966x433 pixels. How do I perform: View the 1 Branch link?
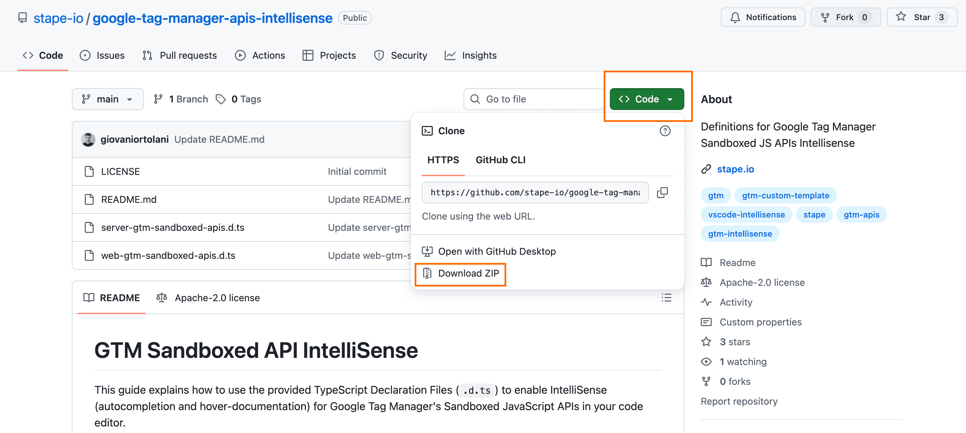coord(181,99)
